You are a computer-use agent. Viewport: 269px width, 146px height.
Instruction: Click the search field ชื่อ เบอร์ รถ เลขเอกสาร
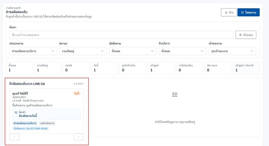click(x=121, y=35)
